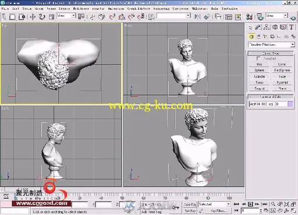Screen dimensions: 298x215
Task: Open the render type View dropdown
Action: (276, 16)
